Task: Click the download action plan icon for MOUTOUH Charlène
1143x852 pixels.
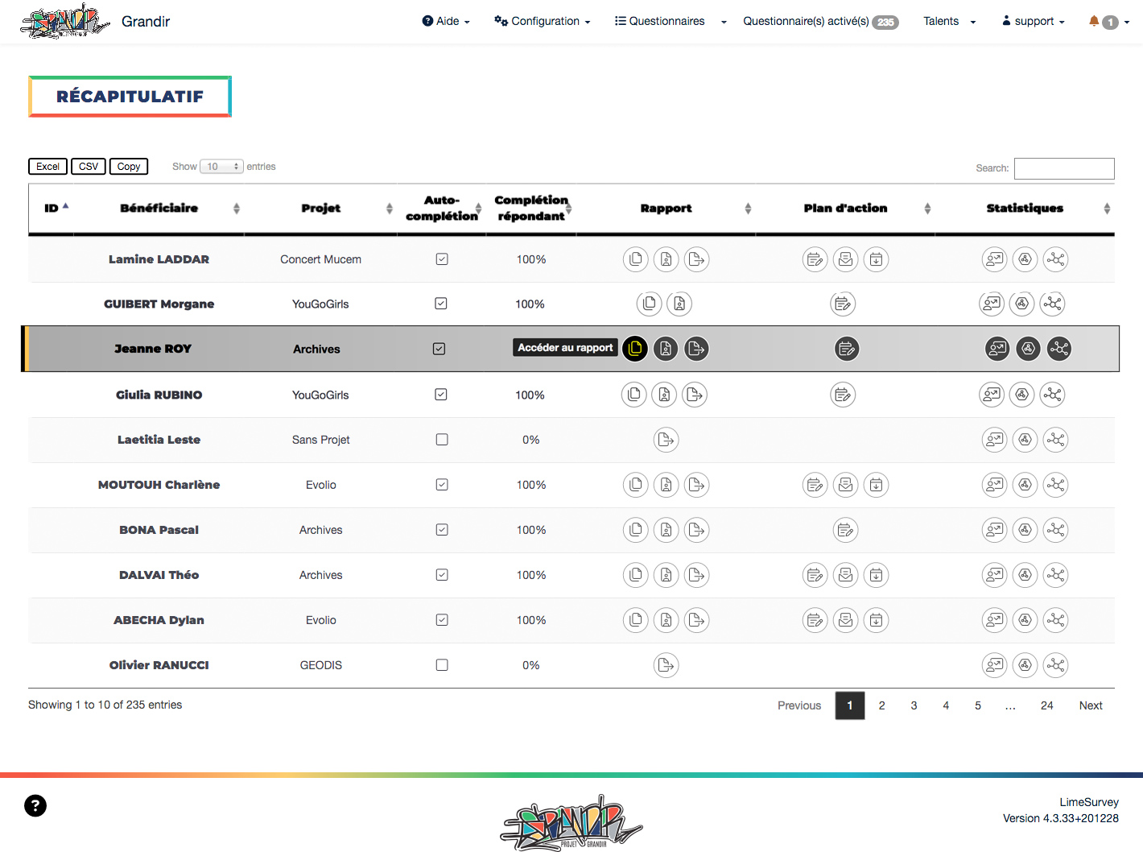Action: click(876, 485)
